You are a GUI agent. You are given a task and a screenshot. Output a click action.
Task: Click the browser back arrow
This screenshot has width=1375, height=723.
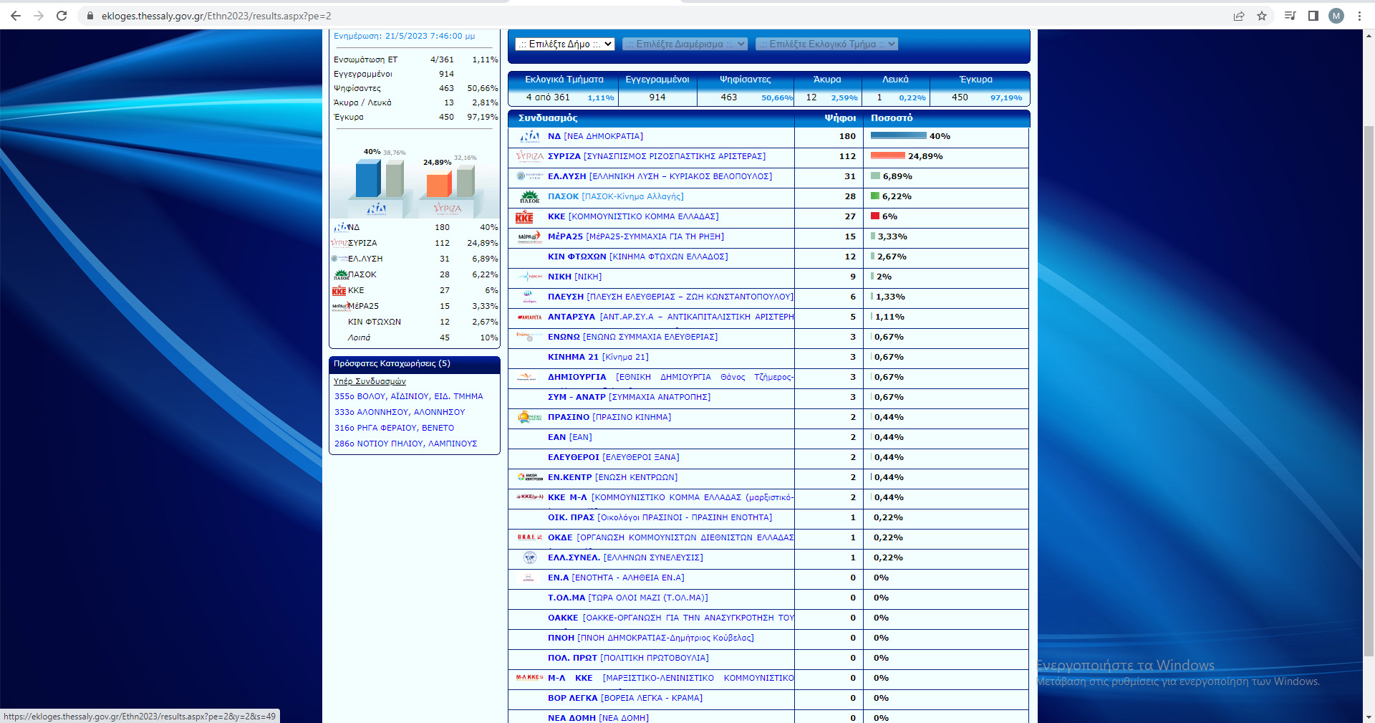(x=16, y=16)
